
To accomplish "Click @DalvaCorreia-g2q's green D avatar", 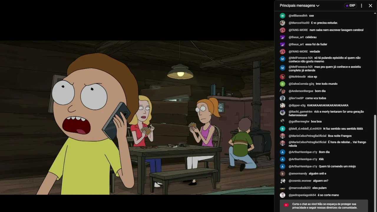I will click(282, 84).
